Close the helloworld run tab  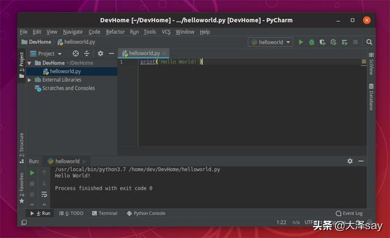click(84, 162)
